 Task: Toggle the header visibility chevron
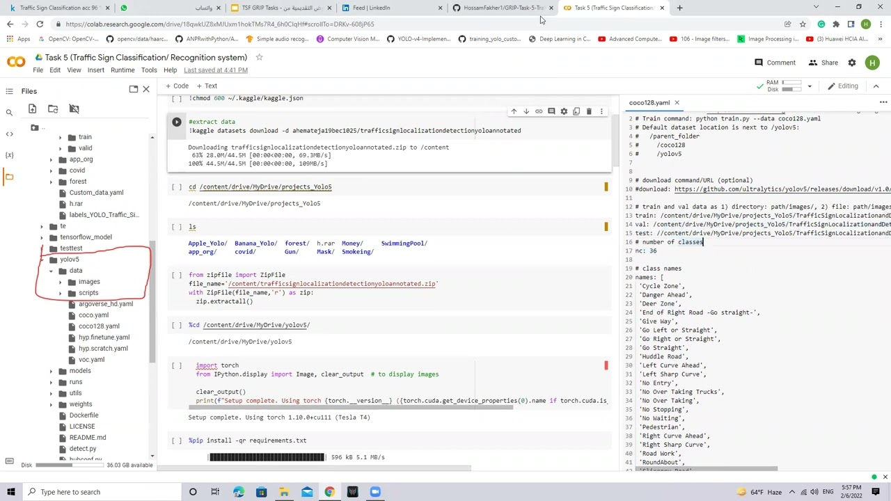[x=876, y=86]
